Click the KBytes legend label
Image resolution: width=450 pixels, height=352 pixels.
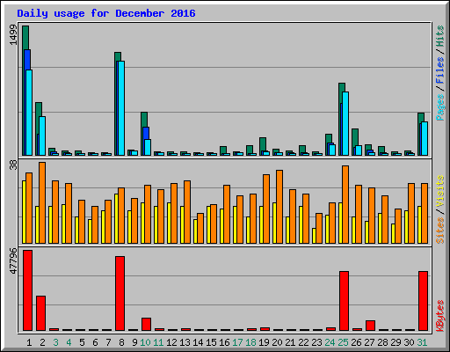pos(440,316)
